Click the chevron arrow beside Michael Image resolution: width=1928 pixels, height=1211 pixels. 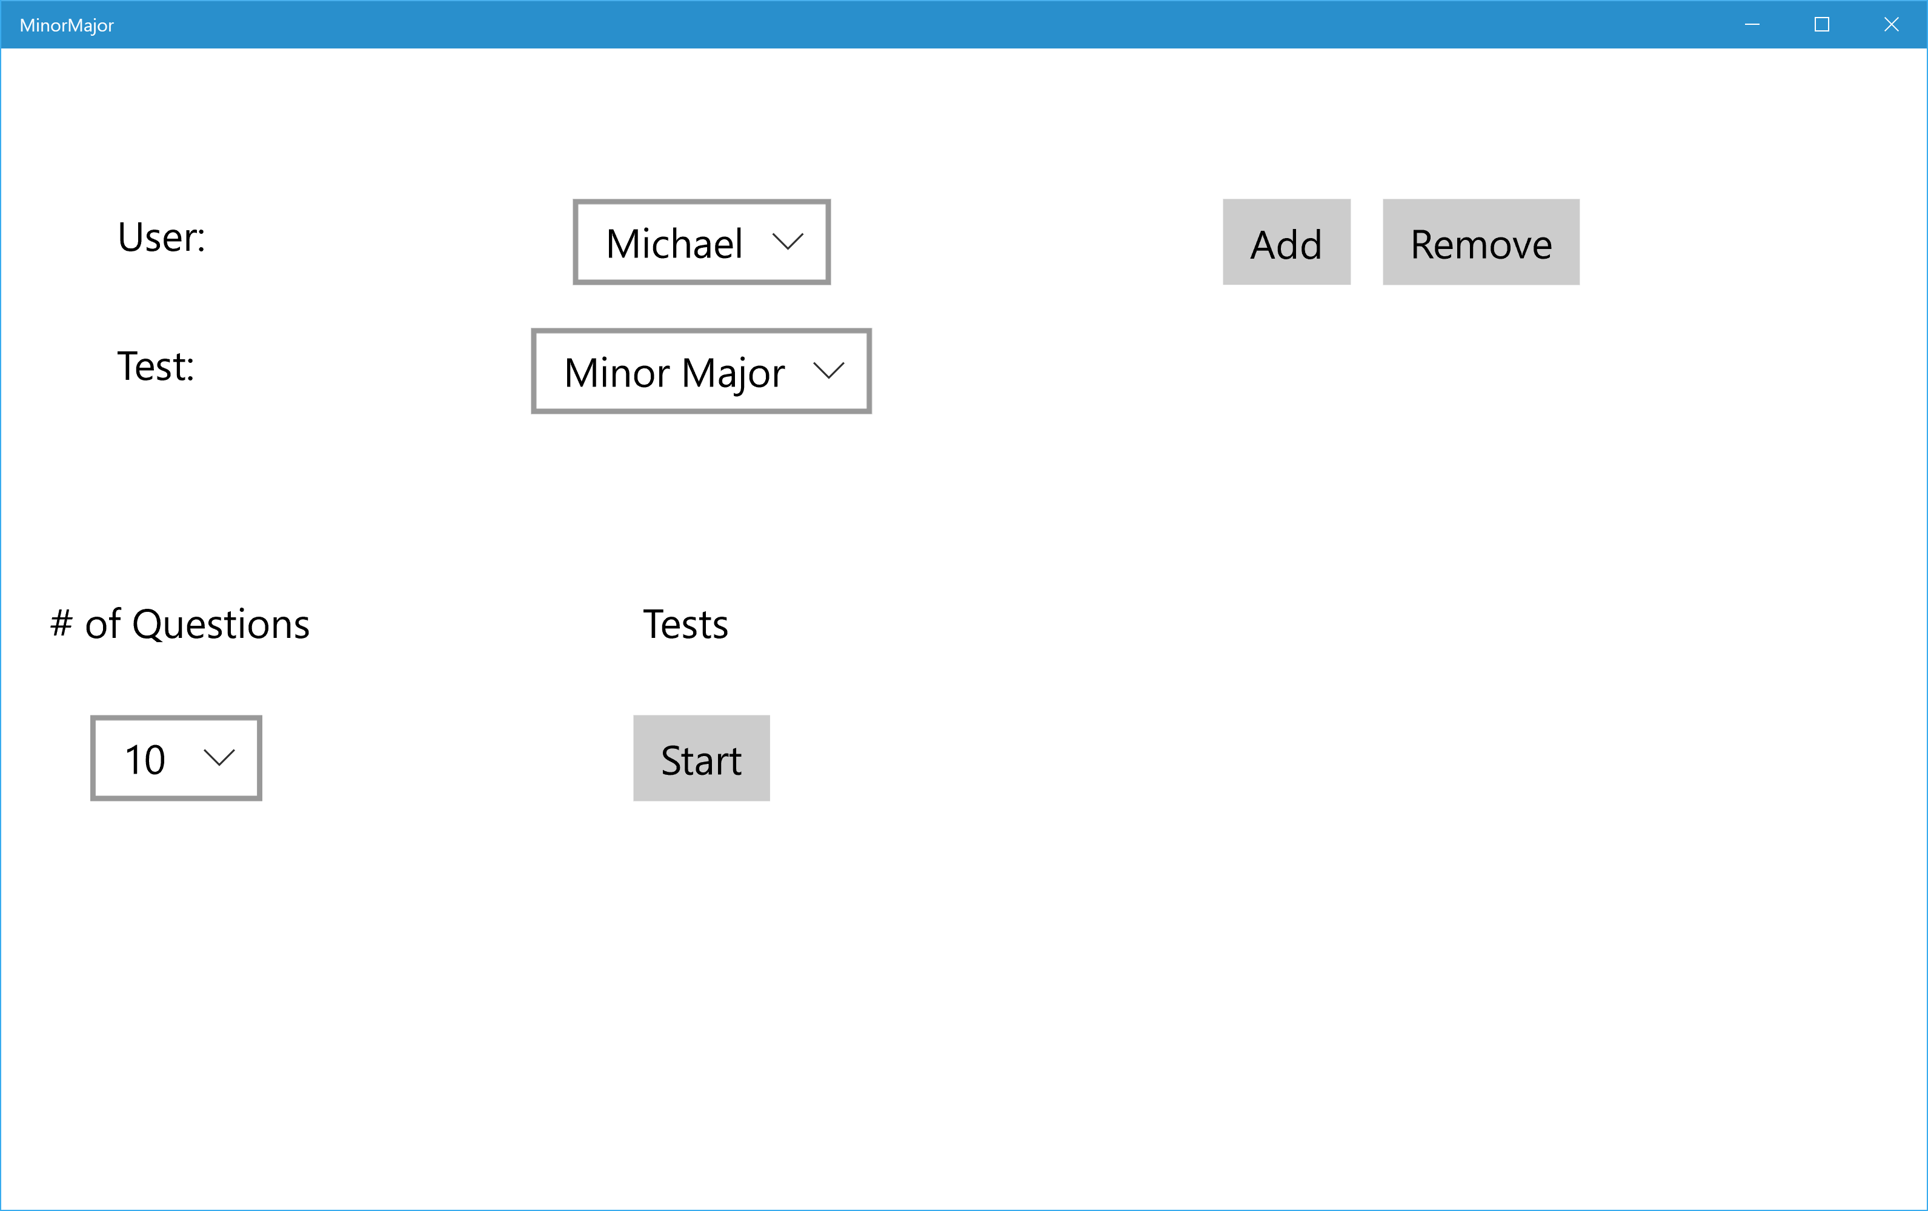pos(787,242)
